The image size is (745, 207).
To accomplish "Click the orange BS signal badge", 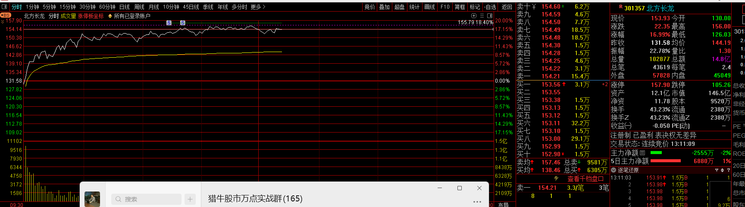I will (x=6, y=15).
